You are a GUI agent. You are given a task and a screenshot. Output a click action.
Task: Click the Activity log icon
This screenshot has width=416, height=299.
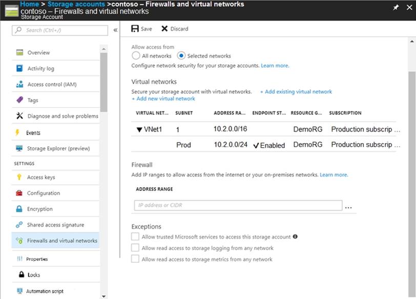(x=19, y=68)
